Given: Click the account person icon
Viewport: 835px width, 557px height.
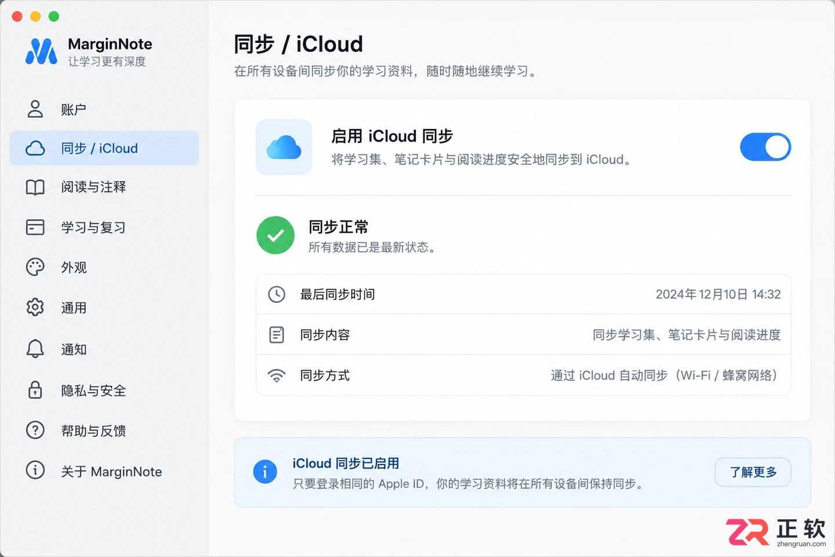Looking at the screenshot, I should 35,108.
